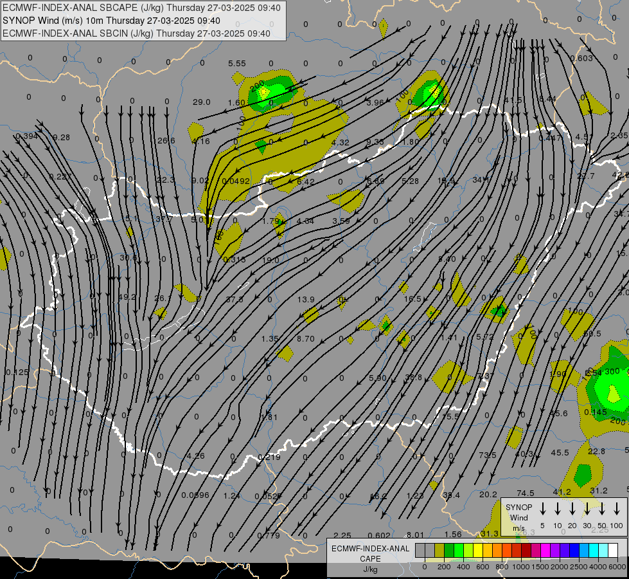Click the 49.2 grid value on the map

127,297
